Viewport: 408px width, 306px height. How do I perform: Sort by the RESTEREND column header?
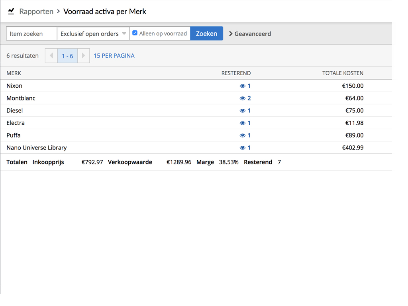point(236,73)
